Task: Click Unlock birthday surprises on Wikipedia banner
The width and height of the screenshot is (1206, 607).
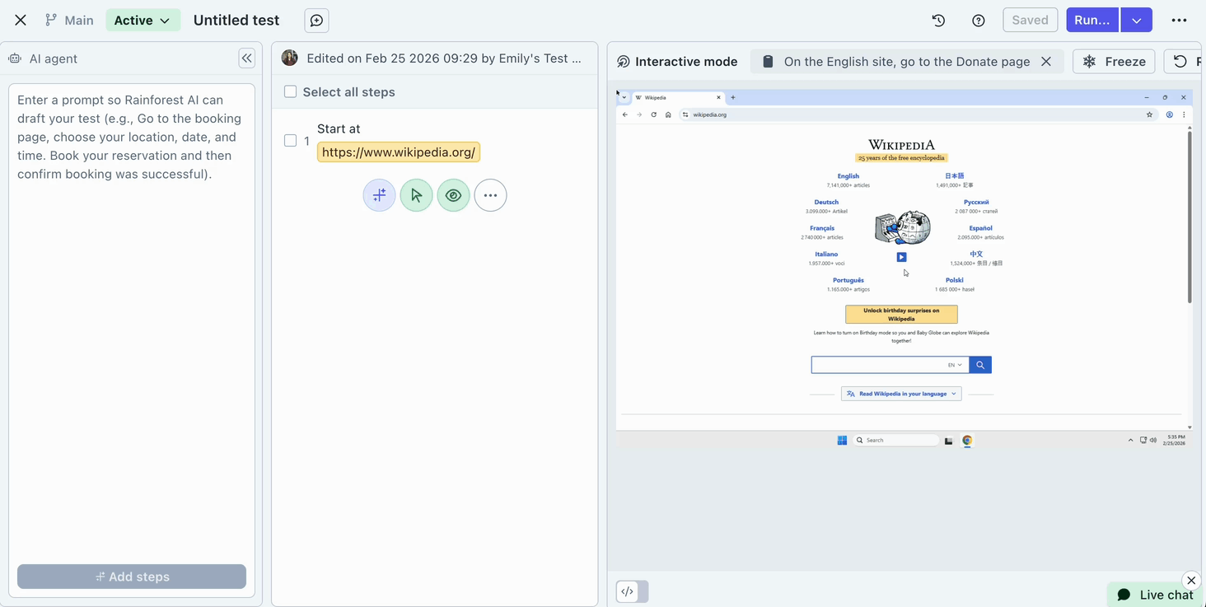Action: (901, 315)
